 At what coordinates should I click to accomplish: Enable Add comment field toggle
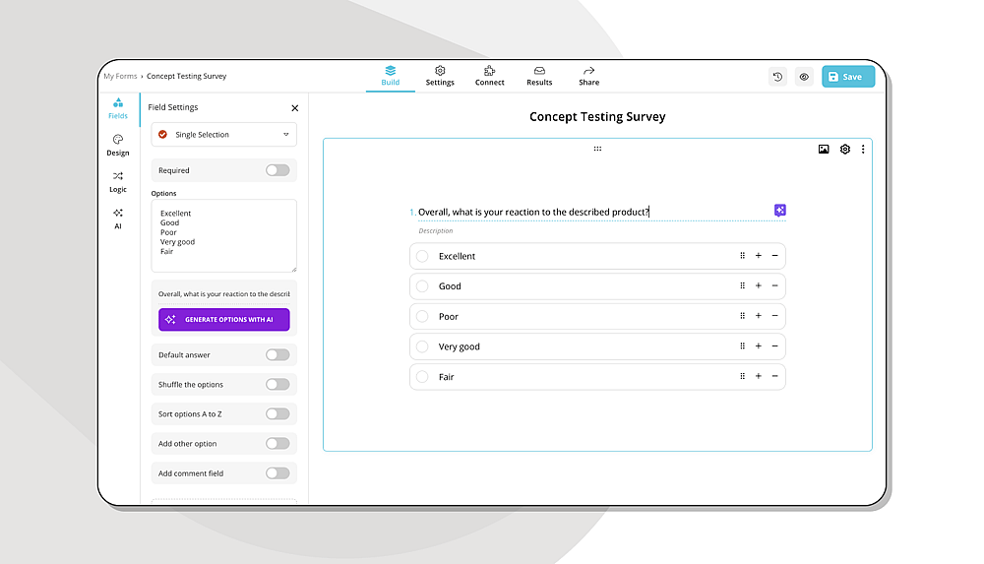coord(277,472)
